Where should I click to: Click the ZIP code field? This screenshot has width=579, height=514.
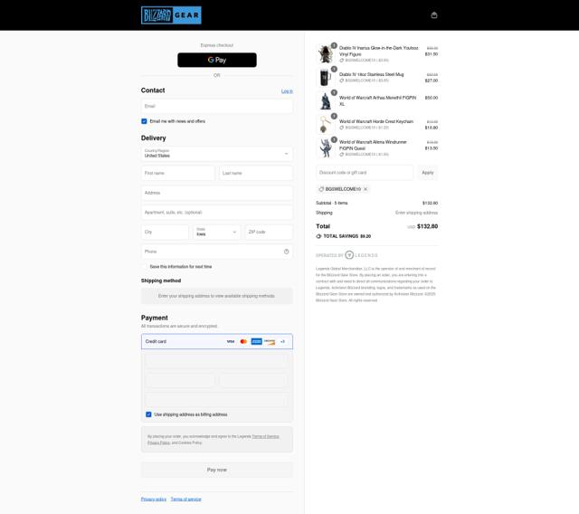(x=269, y=232)
